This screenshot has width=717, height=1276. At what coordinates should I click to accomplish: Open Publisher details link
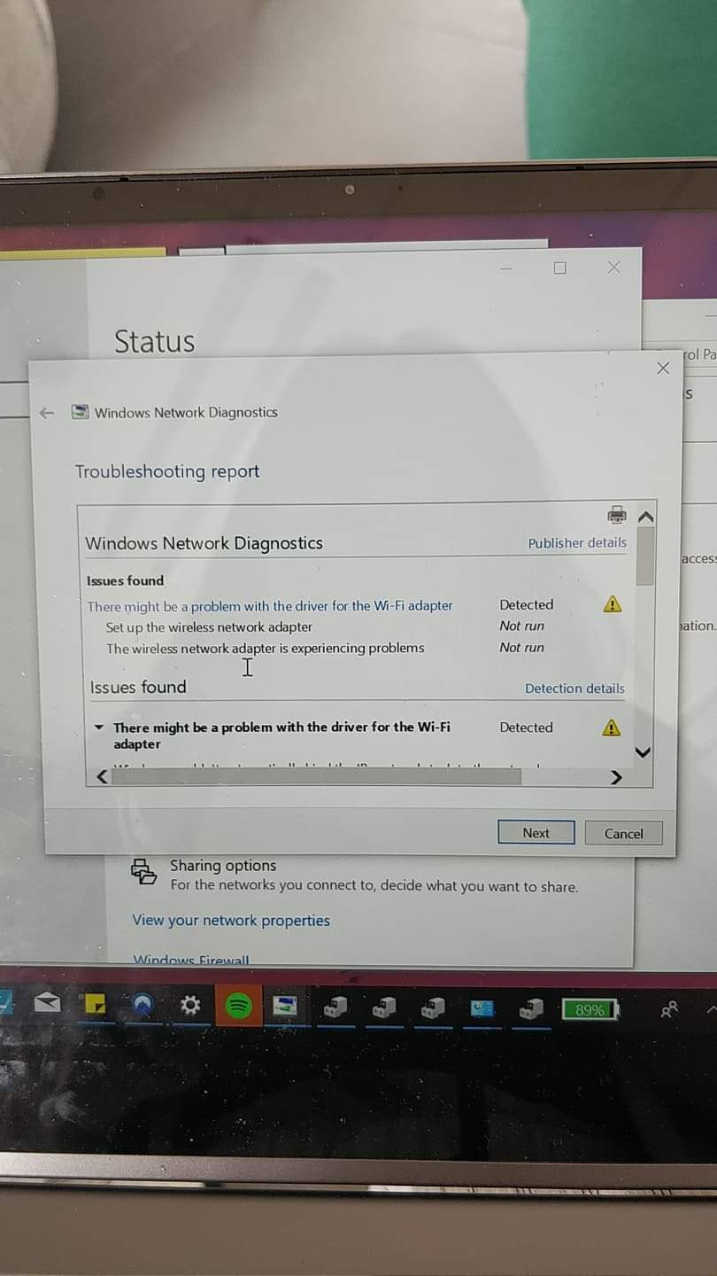(x=577, y=542)
